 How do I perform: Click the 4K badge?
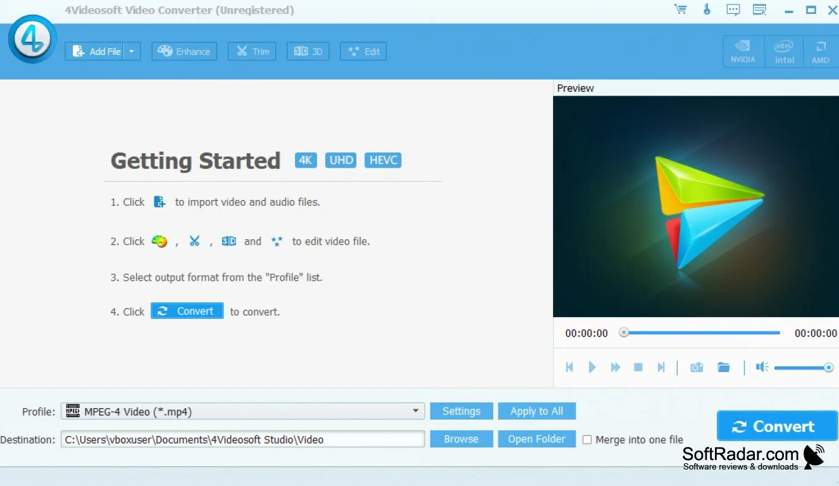(306, 160)
